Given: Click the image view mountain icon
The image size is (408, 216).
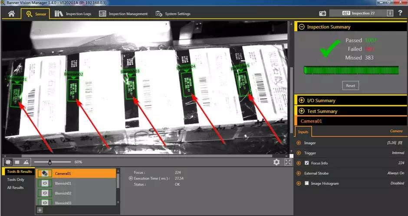Looking at the screenshot, I should point(26,162).
